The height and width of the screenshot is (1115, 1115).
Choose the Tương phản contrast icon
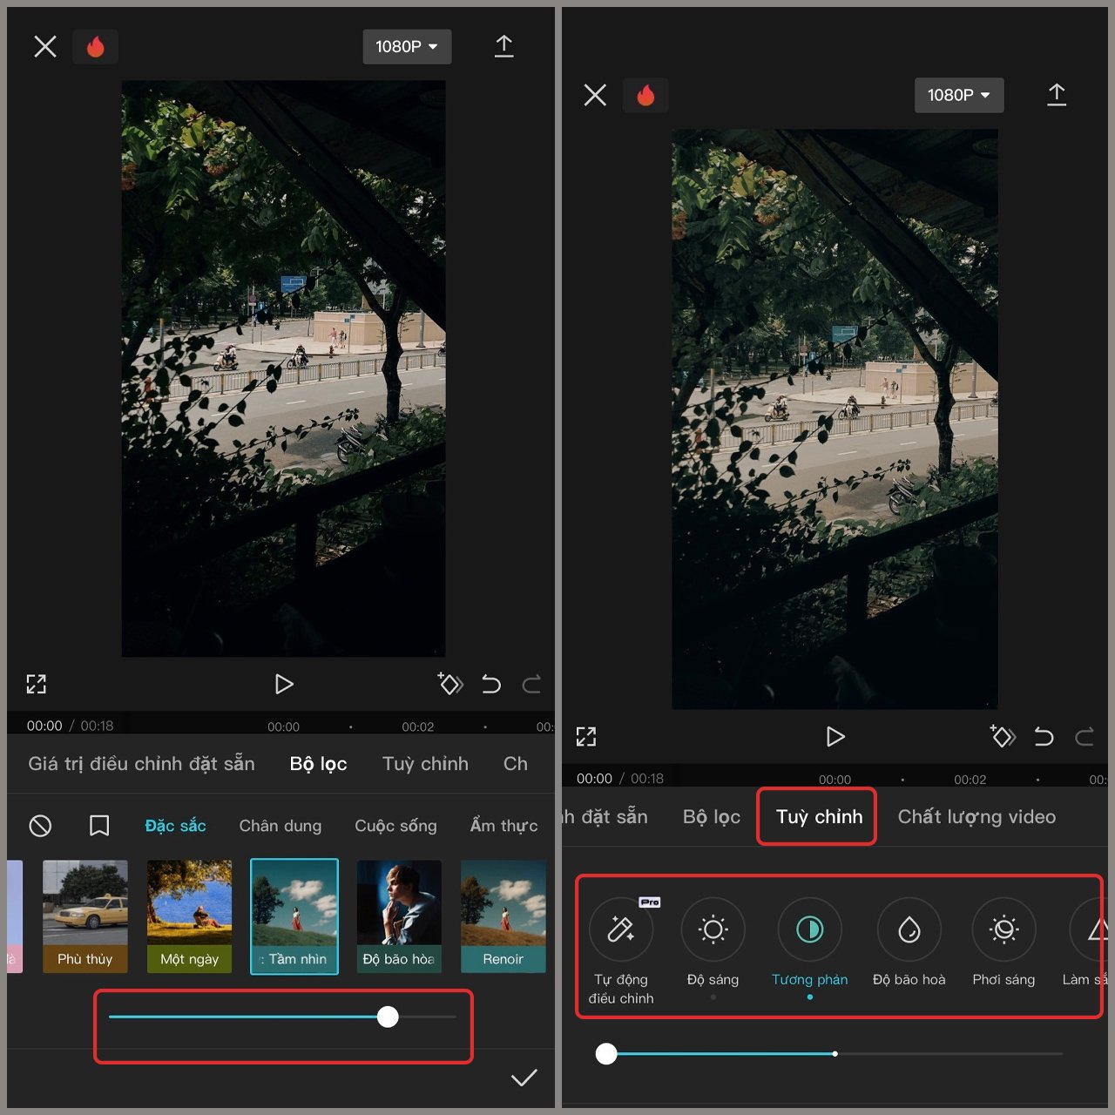(809, 930)
